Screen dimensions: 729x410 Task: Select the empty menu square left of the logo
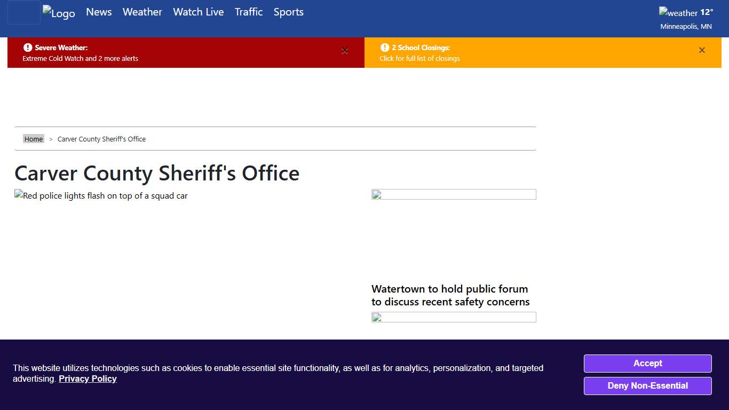point(23,12)
